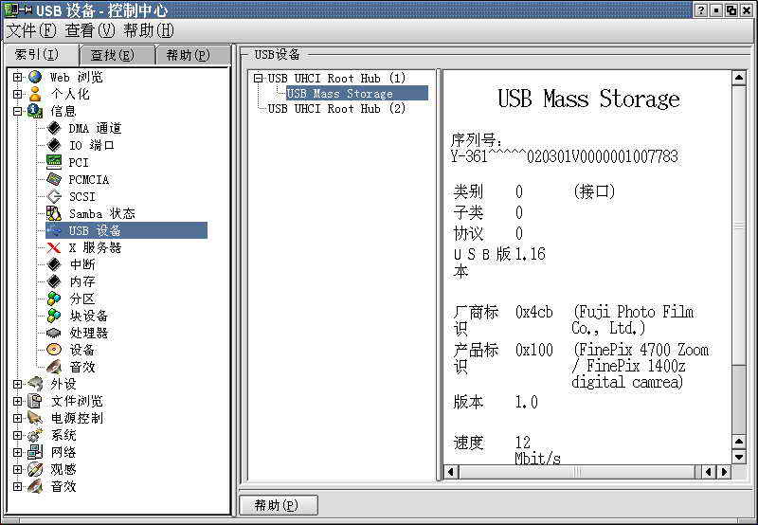Expand the 网络 tree node
The width and height of the screenshot is (758, 525).
(17, 452)
